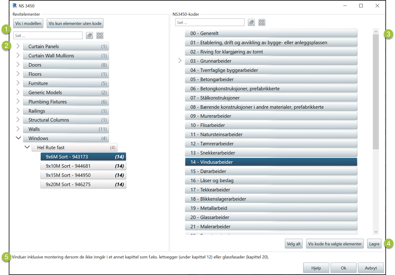
Task: Select the 9x6M Sort - 943173 type
Action: 83,157
